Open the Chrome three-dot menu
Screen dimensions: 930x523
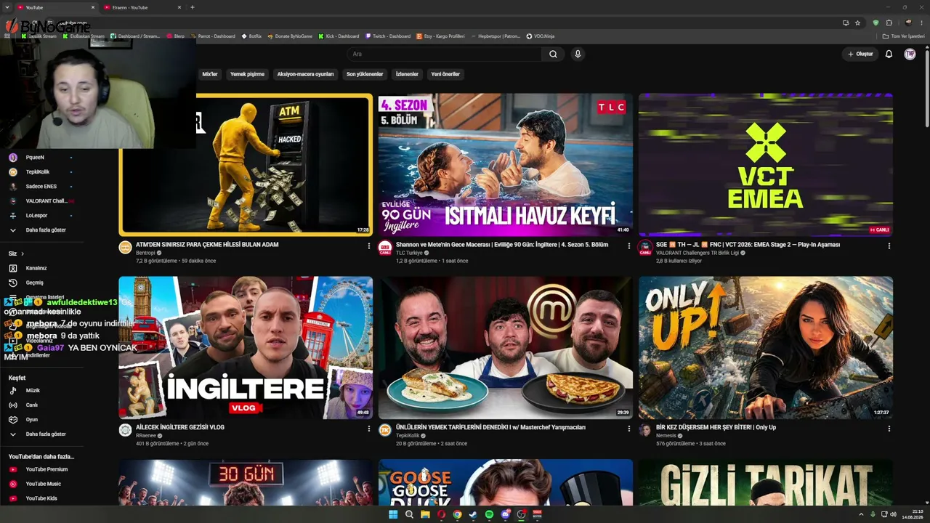(921, 23)
